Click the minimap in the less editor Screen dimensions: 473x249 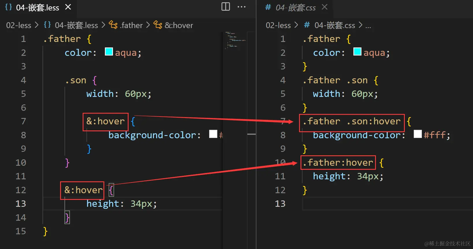pos(235,40)
